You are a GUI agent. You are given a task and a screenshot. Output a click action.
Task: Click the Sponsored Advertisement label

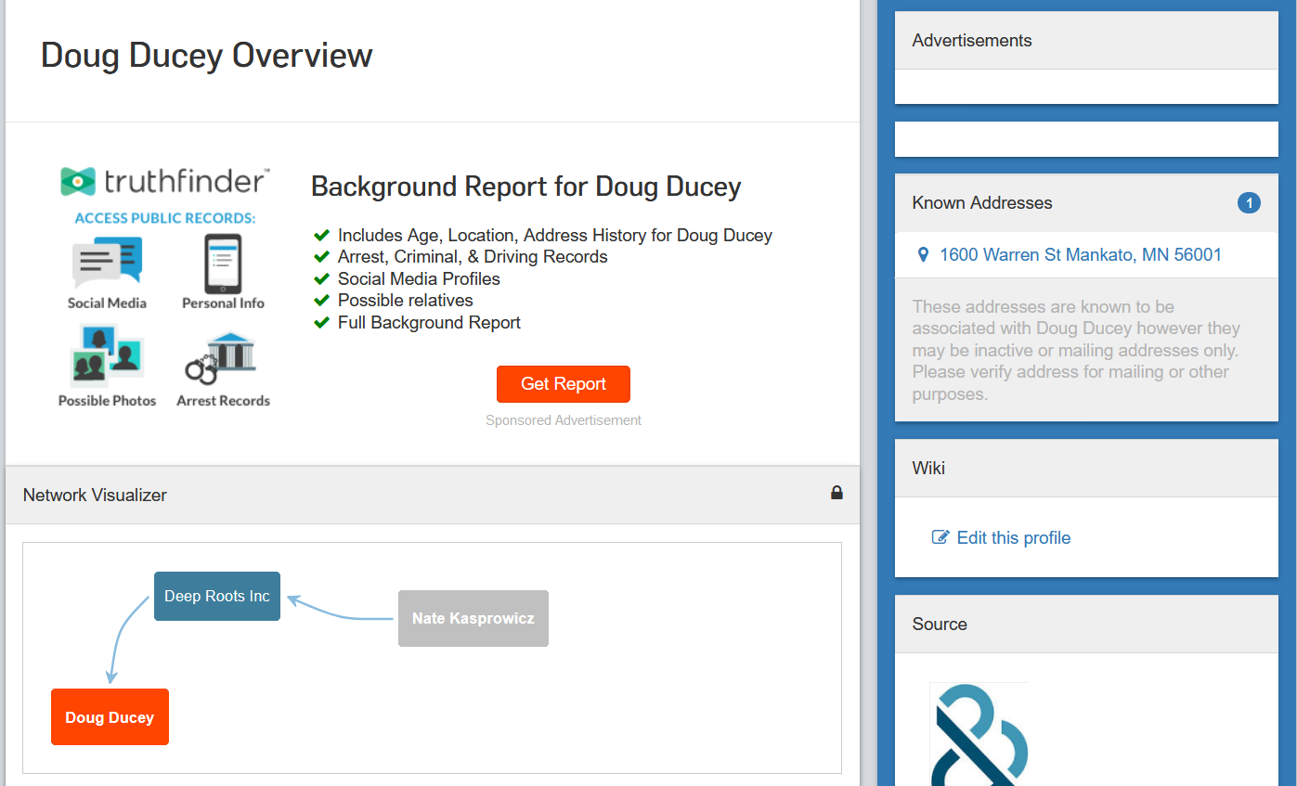point(564,420)
